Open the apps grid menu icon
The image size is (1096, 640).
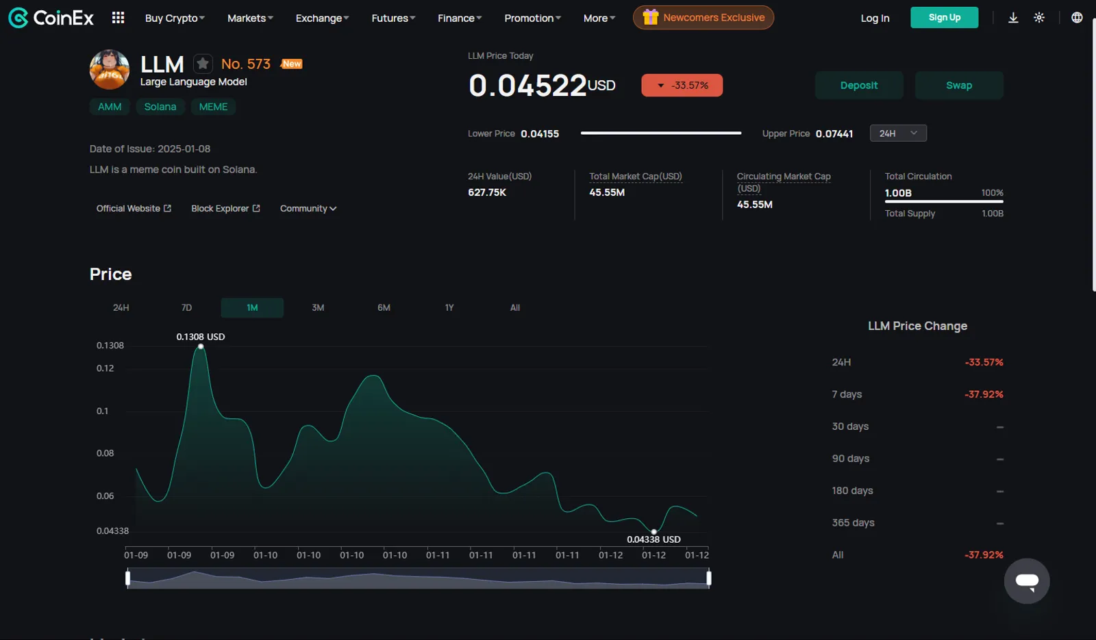tap(118, 18)
